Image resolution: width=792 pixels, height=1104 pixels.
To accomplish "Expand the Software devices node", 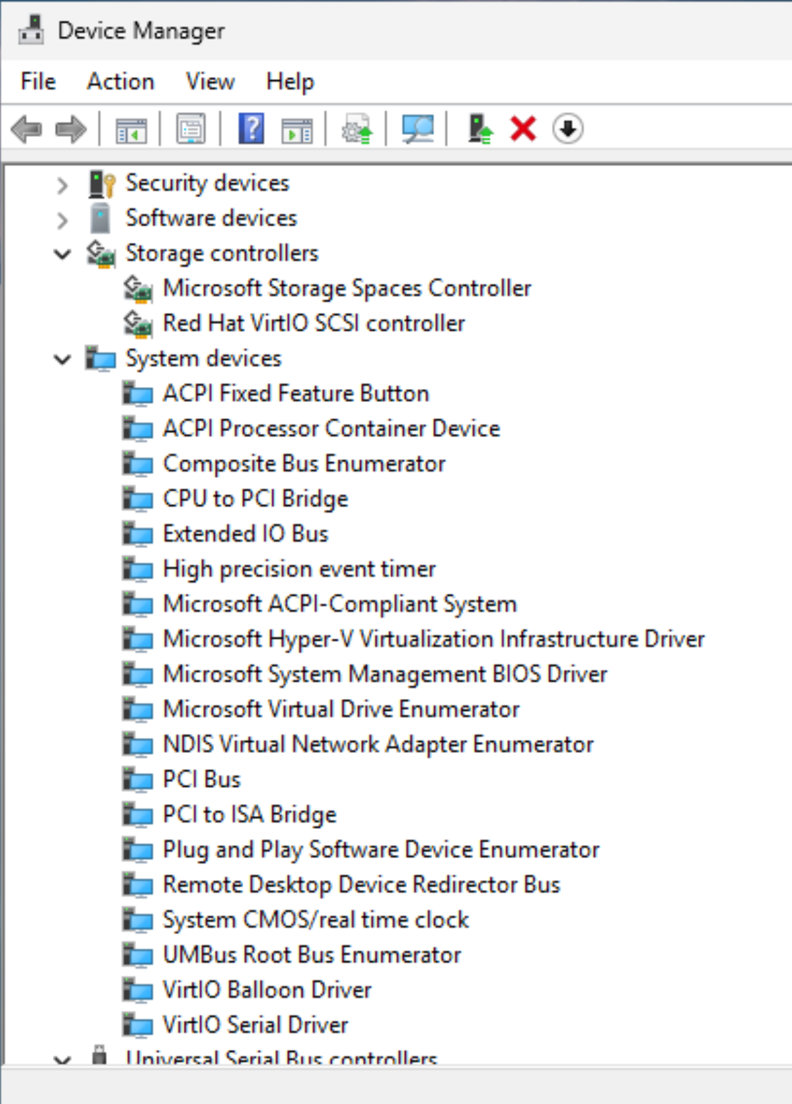I will 62,220.
